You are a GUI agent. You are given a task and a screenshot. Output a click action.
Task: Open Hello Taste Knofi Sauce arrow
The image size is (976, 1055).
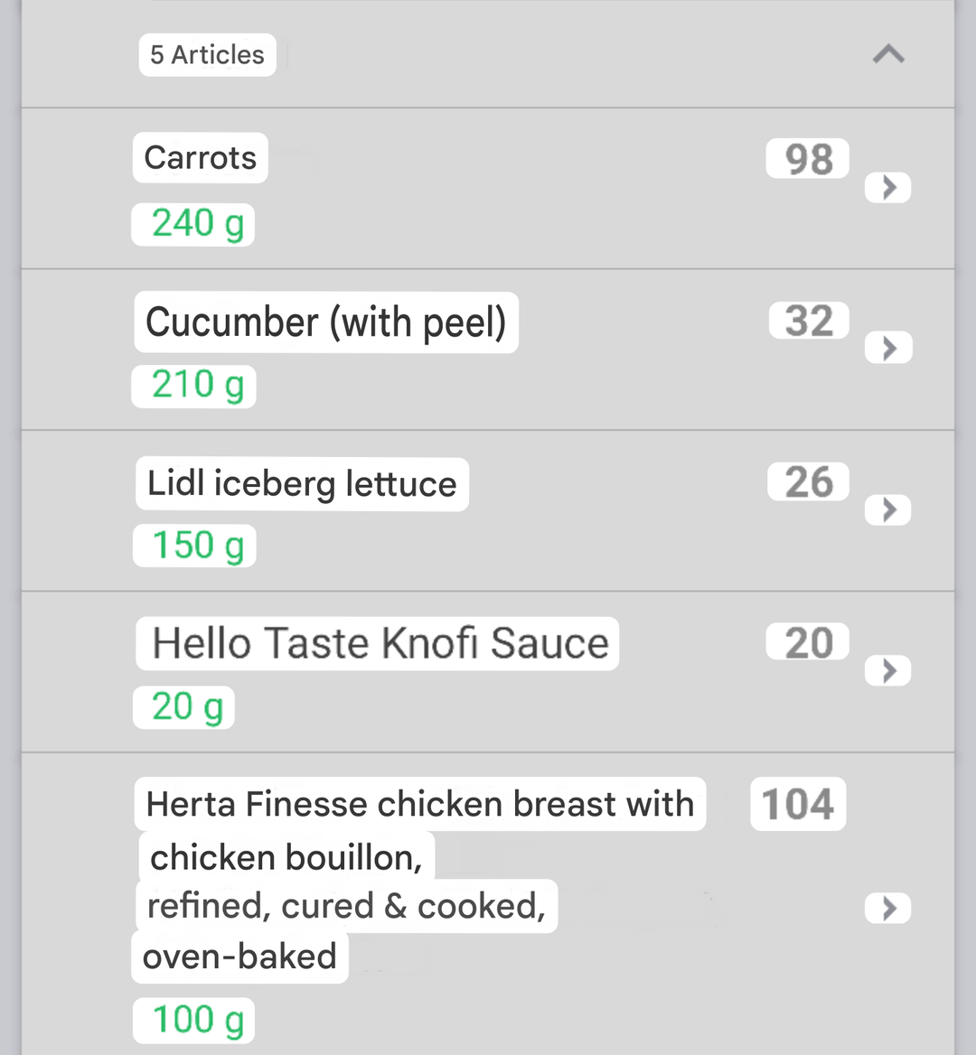[x=888, y=670]
